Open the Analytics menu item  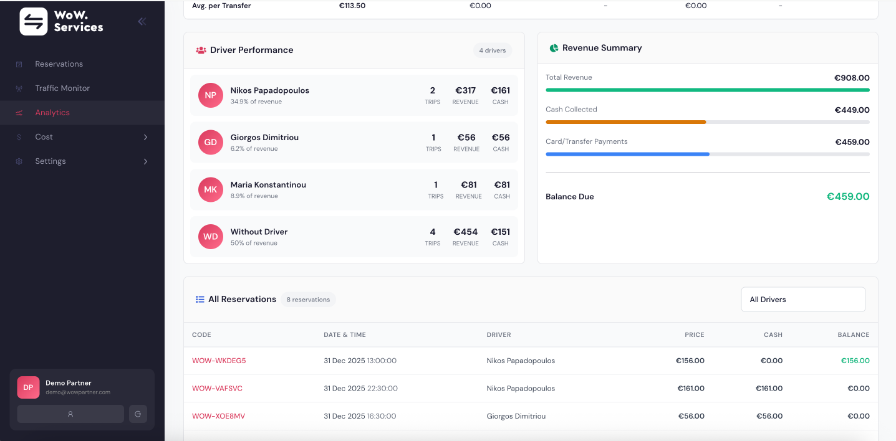pyautogui.click(x=52, y=113)
